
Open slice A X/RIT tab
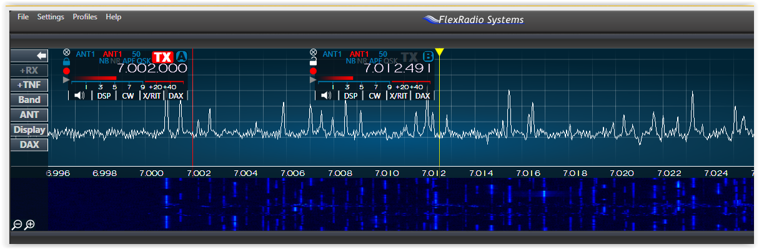(x=151, y=95)
